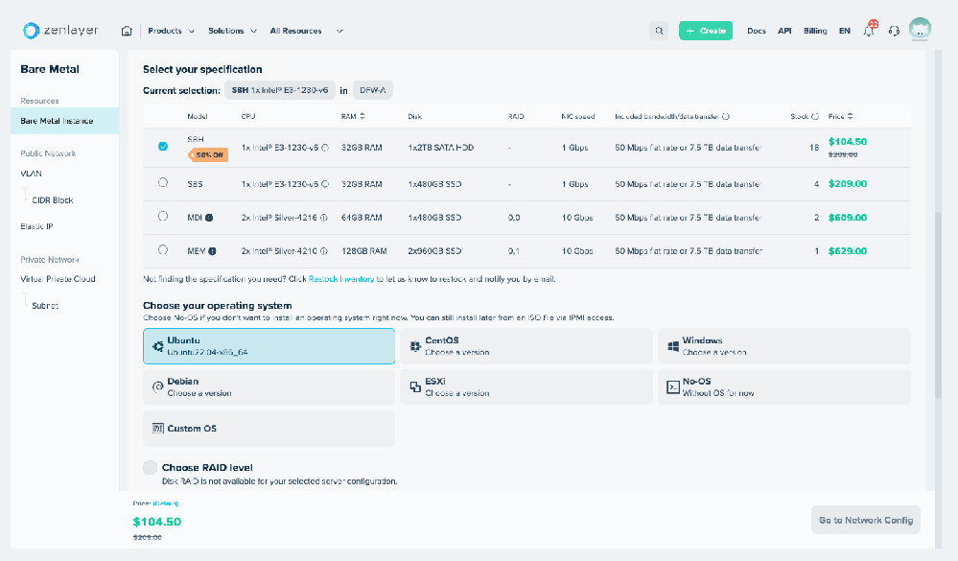Viewport: 958px width, 561px height.
Task: Click the info icon beside Silver-4210 CPU
Action: pyautogui.click(x=324, y=251)
